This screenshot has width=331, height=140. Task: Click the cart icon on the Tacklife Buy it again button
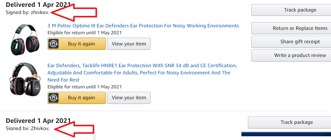coord(54,98)
